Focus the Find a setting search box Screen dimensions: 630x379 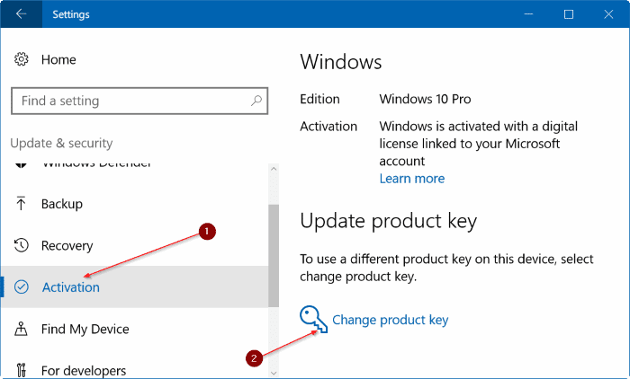[x=130, y=101]
